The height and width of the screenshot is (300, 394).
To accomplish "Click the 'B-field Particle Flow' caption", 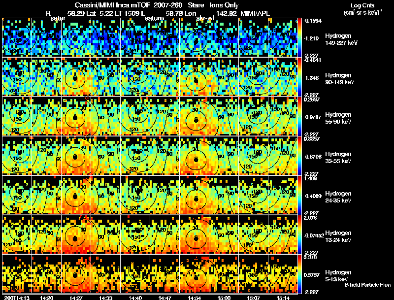I will coord(368,285).
